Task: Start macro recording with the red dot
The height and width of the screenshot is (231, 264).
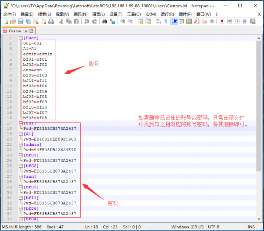Action: 222,21
